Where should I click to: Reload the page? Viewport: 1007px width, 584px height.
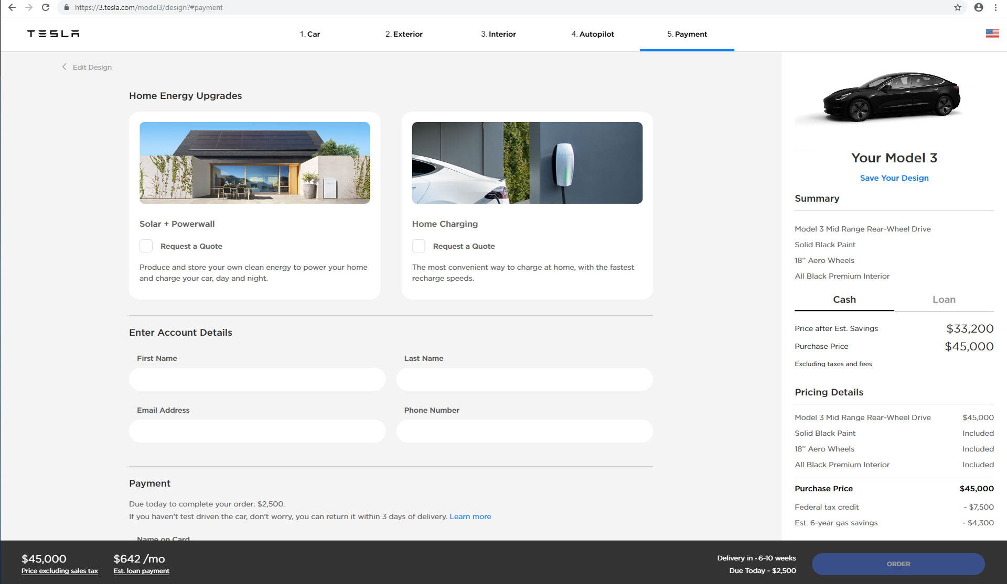click(x=46, y=7)
